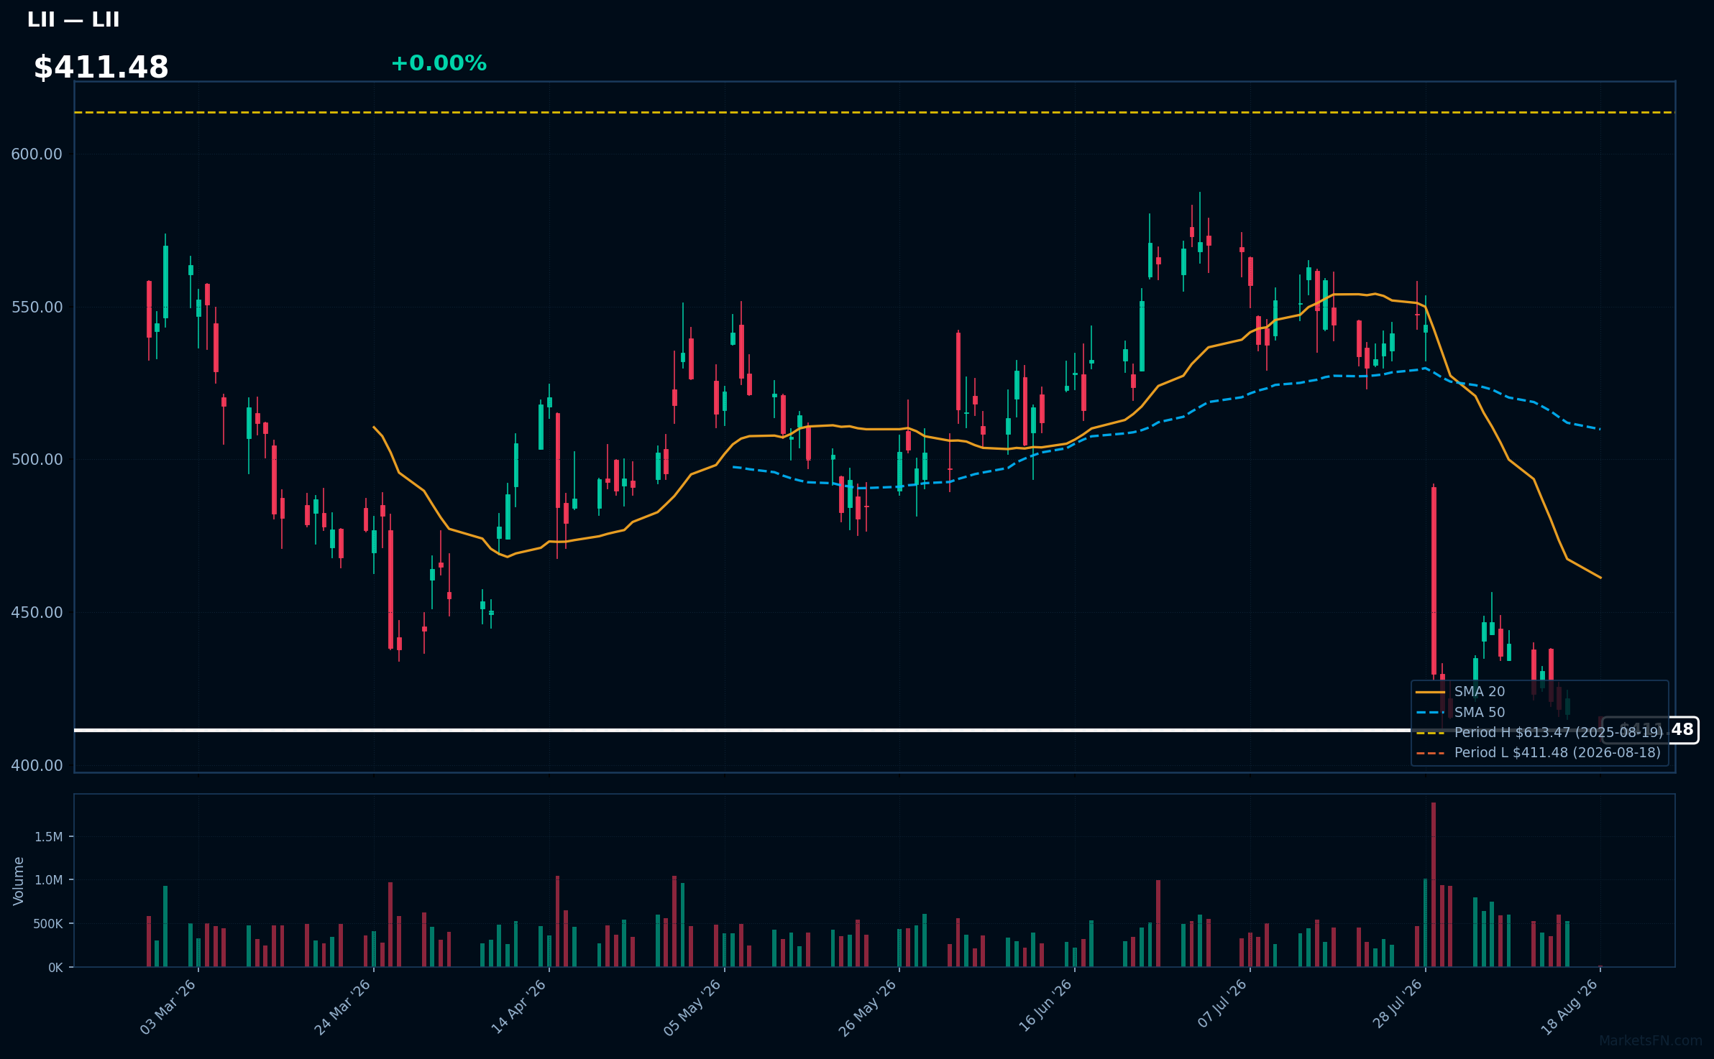Click the +0.00% change value

tap(439, 63)
